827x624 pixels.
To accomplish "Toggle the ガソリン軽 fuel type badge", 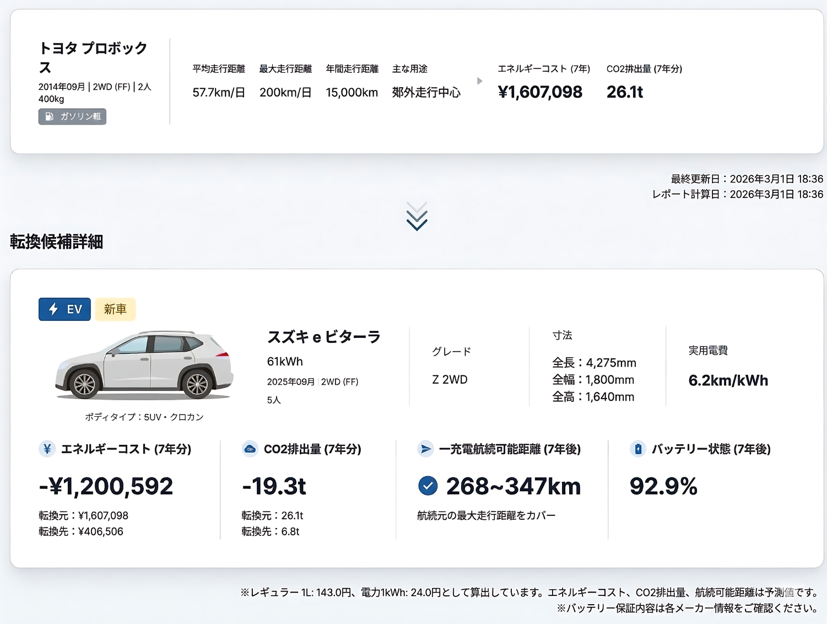I will (x=72, y=116).
